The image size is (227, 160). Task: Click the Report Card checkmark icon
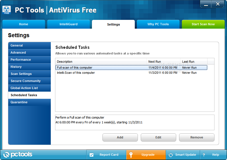pos(91,155)
